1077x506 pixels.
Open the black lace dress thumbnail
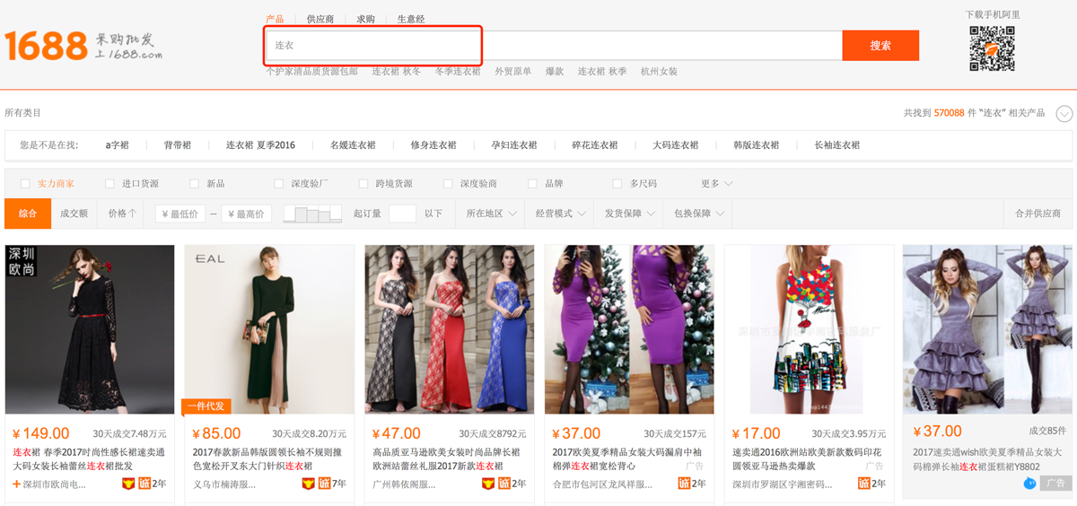pos(90,329)
